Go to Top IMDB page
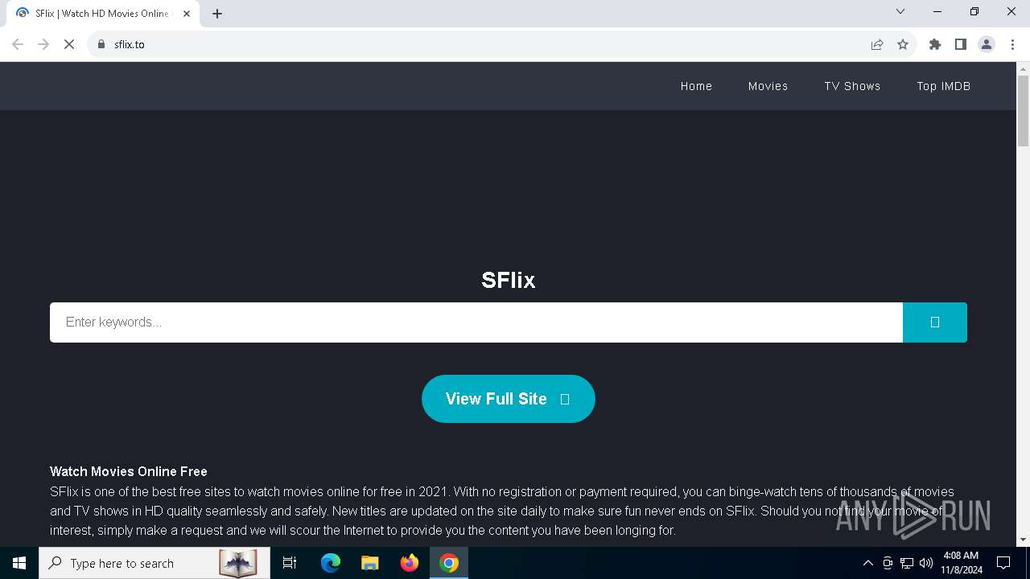Screen dimensions: 1030x579 point(943,86)
